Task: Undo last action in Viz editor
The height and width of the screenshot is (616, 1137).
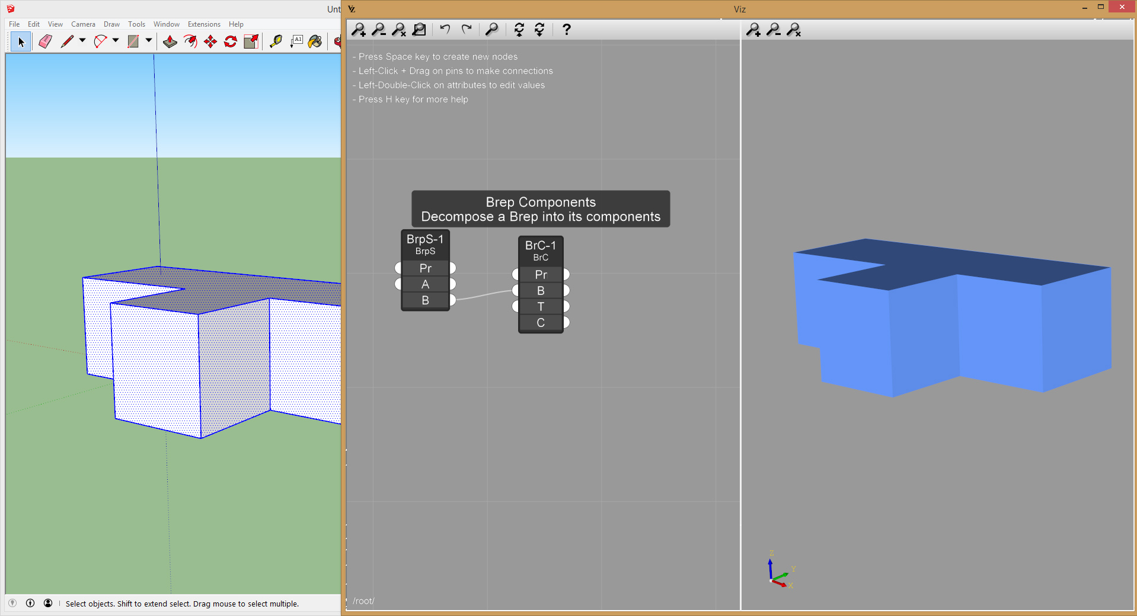Action: click(x=445, y=30)
